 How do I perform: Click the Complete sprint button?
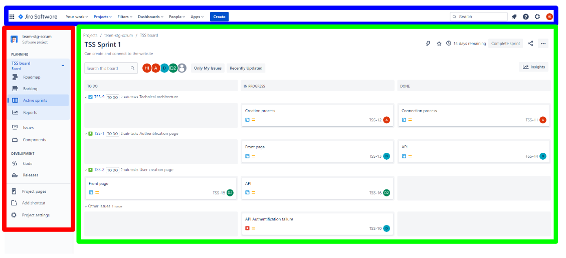[505, 44]
